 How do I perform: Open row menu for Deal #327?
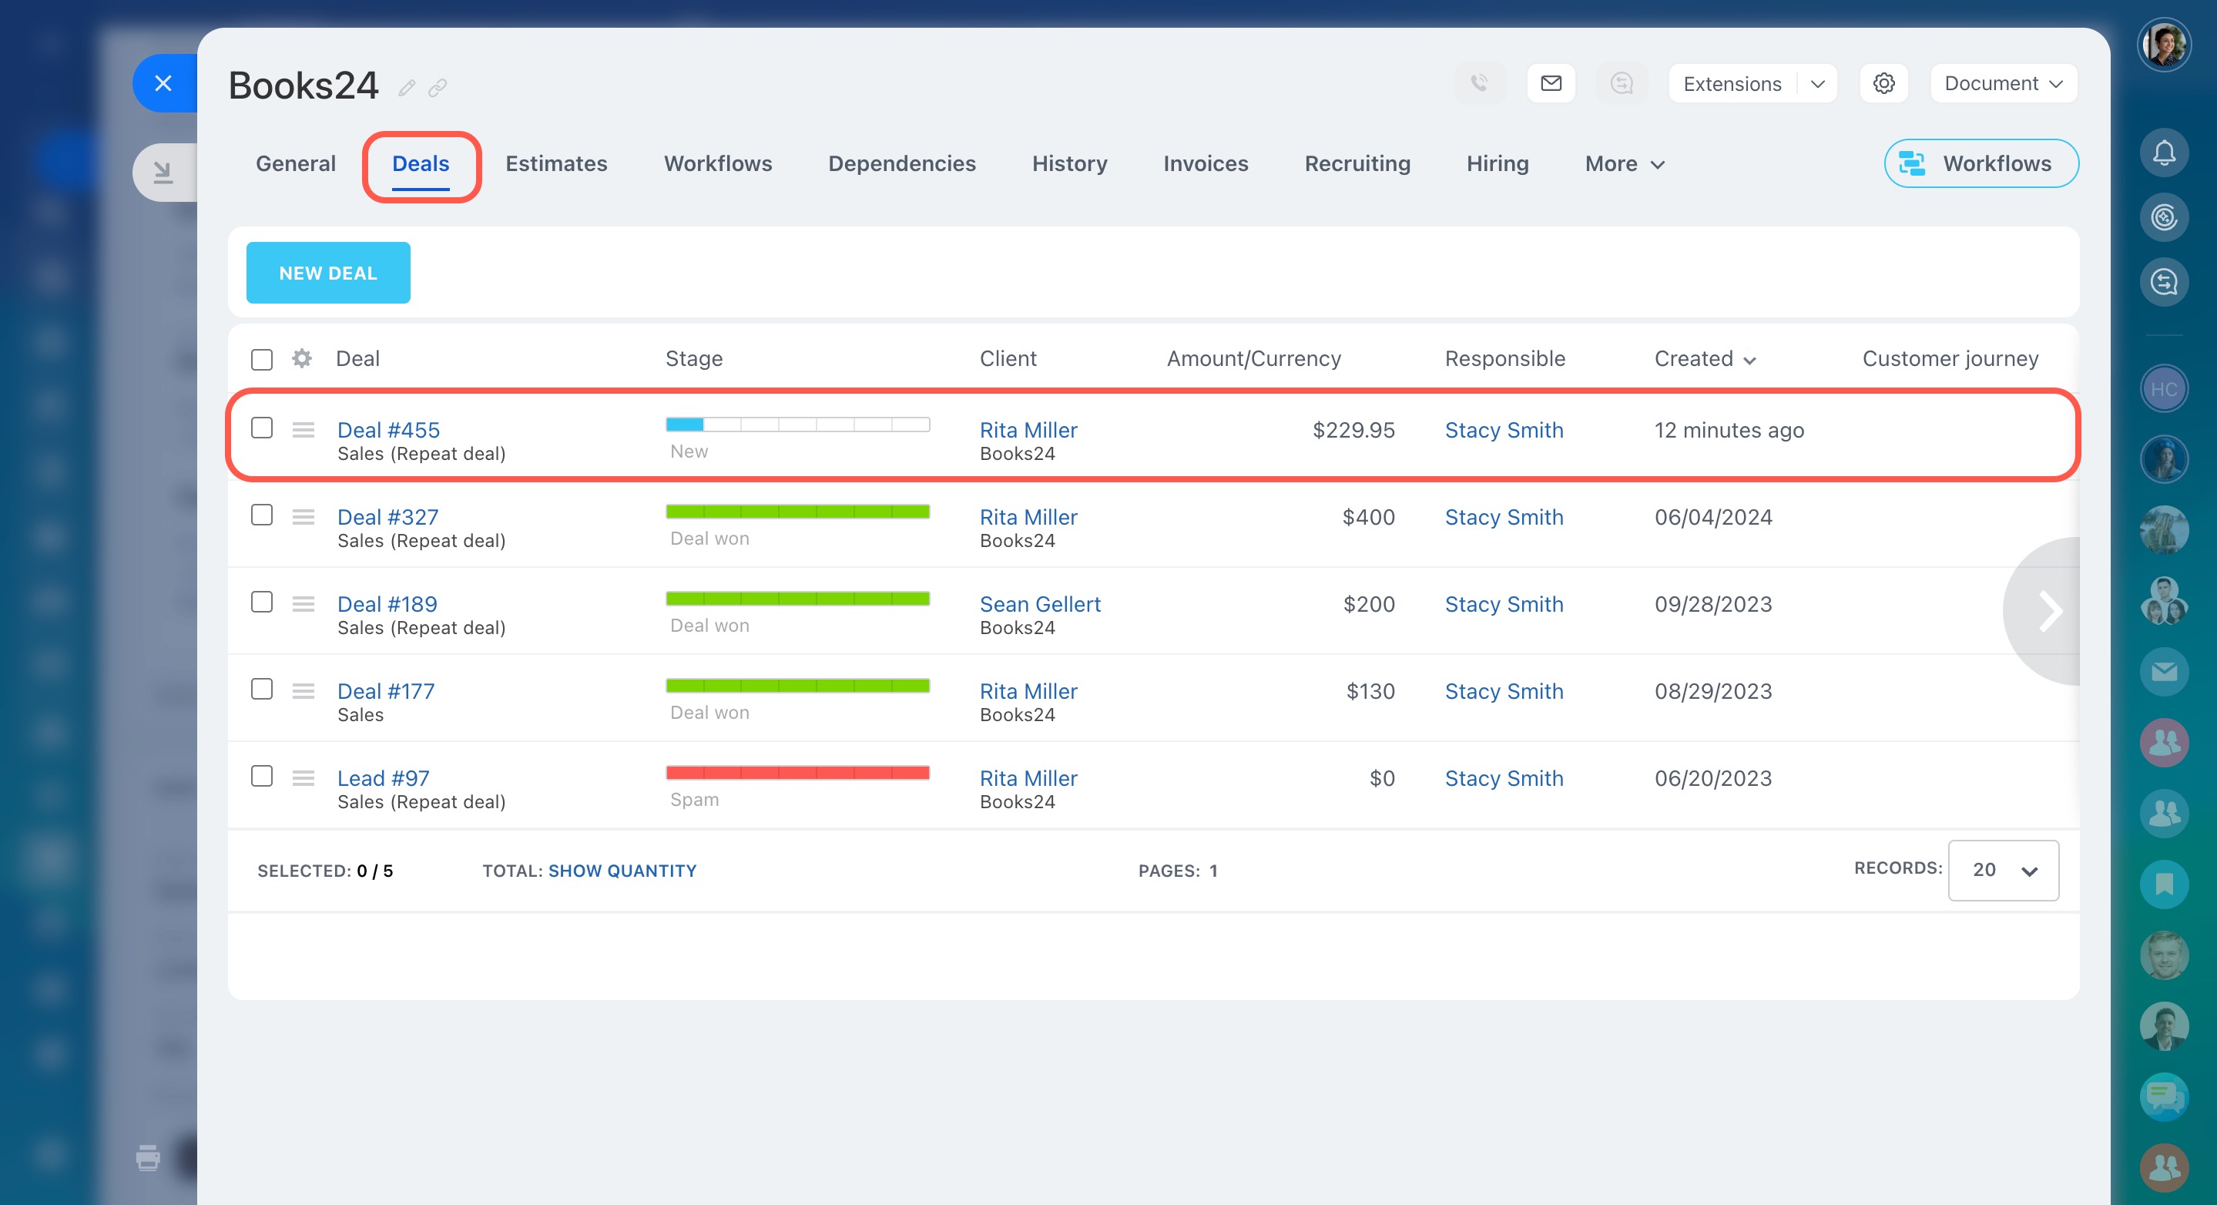click(x=303, y=516)
